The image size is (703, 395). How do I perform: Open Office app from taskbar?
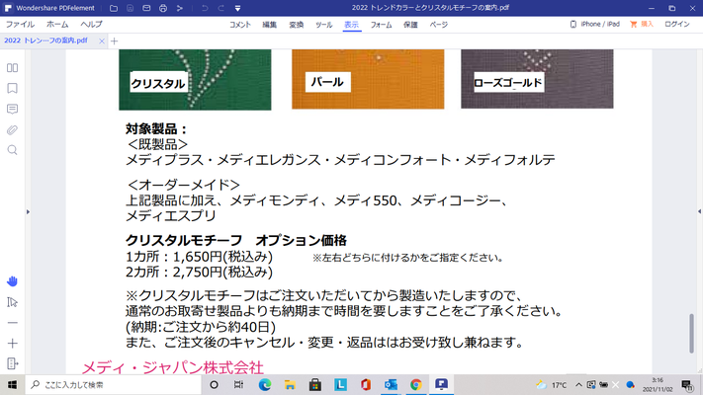click(x=366, y=385)
